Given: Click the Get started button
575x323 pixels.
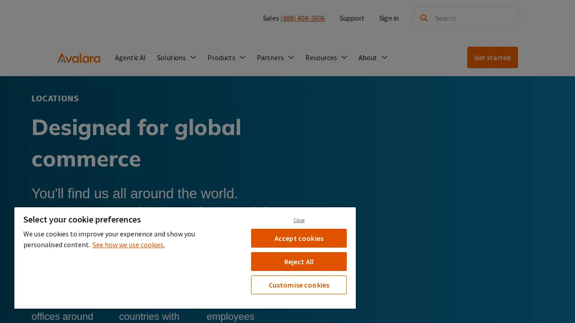Looking at the screenshot, I should 492,57.
